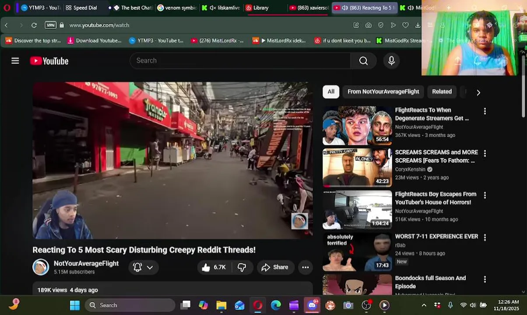527x315 pixels.
Task: Open options for FlightReacts Boy Escapes video
Action: (x=485, y=195)
